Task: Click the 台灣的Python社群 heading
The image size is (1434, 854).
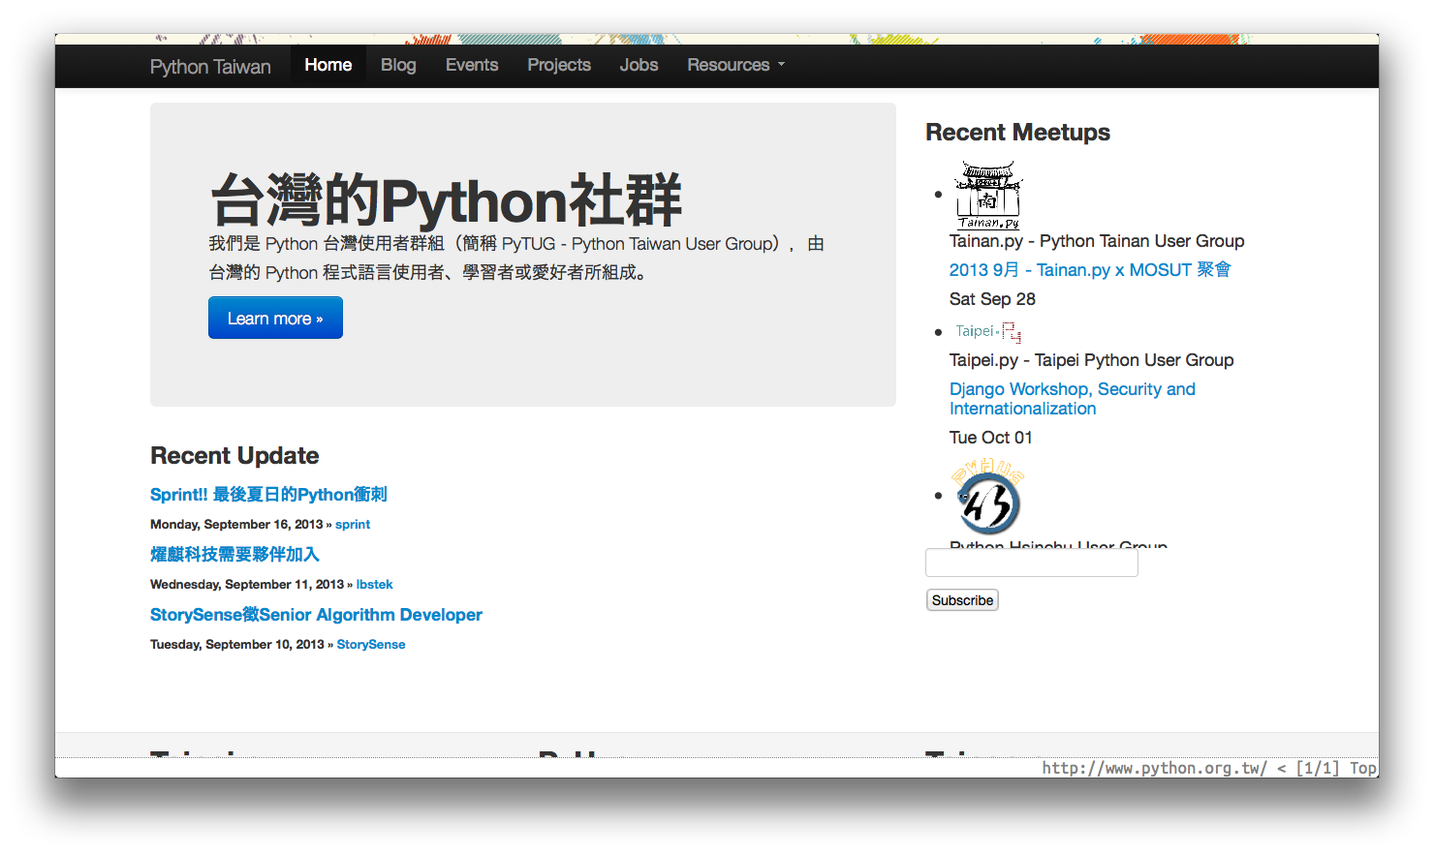Action: [x=446, y=200]
